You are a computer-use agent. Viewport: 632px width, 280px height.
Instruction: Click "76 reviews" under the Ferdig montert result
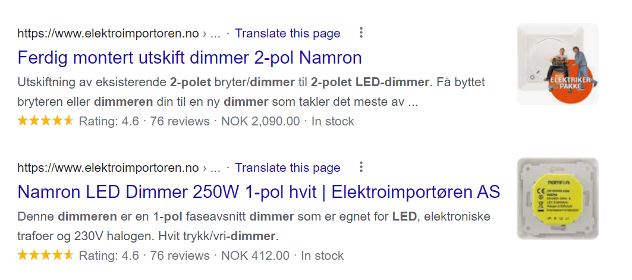coord(180,121)
